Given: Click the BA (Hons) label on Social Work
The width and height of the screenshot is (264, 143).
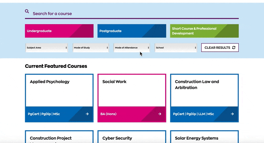Looking at the screenshot, I should pyautogui.click(x=108, y=114).
